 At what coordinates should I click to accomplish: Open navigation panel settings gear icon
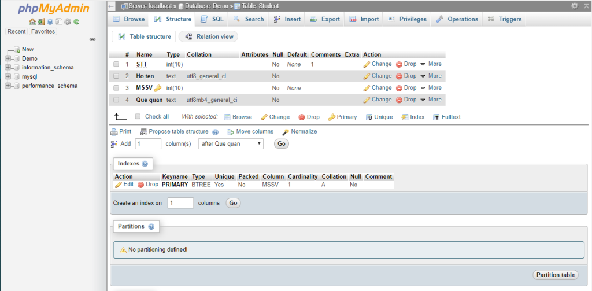coord(67,22)
